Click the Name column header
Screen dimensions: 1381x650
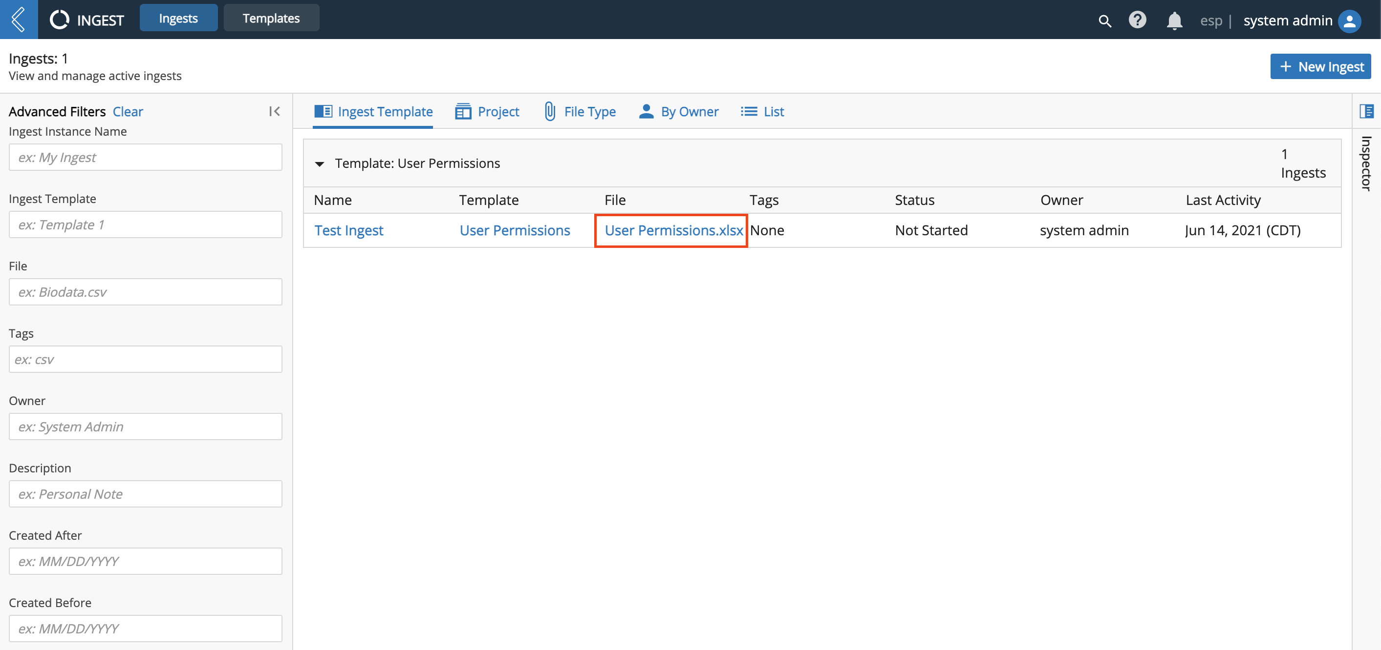coord(333,200)
